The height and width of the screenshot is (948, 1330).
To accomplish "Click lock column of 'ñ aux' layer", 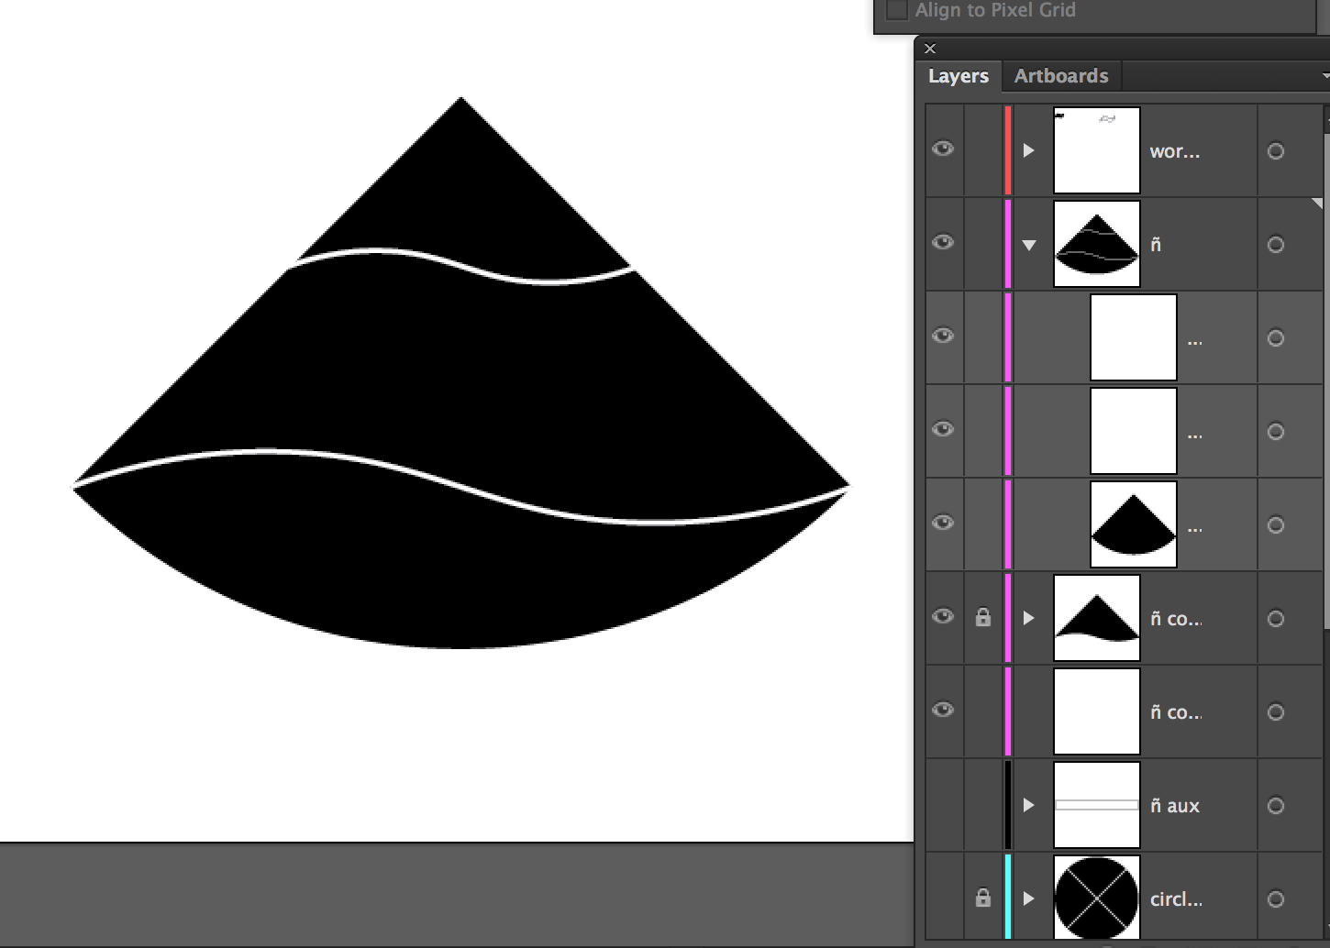I will coord(983,805).
